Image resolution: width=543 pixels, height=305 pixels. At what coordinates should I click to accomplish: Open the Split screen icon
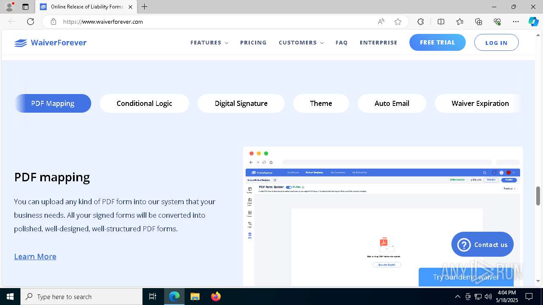(441, 22)
